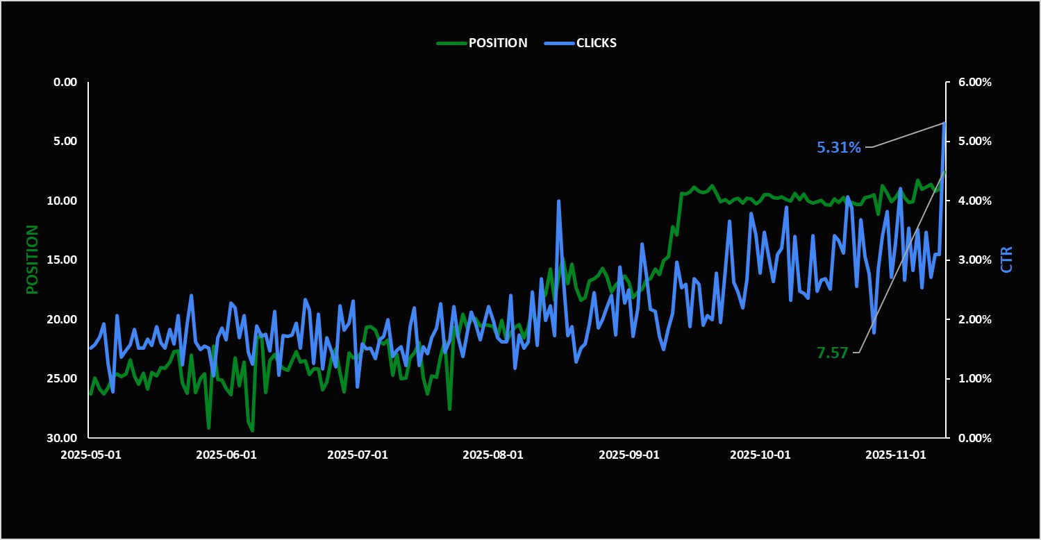This screenshot has height=540, width=1041.
Task: Click the 2025-08-01 date label
Action: (x=494, y=455)
